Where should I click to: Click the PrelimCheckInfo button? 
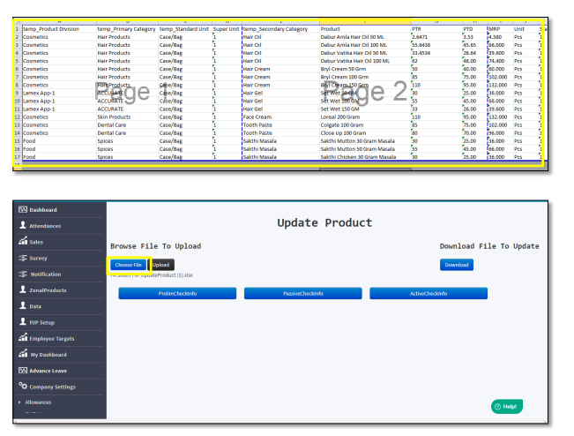[x=177, y=294]
